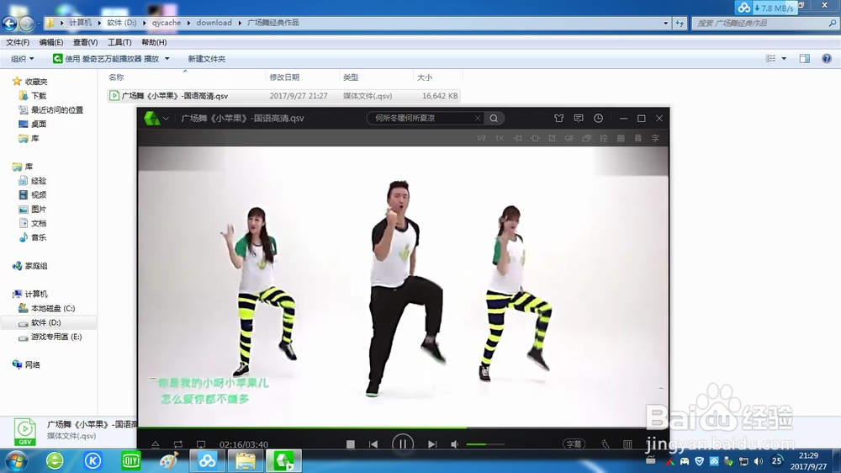This screenshot has height=473, width=841.
Task: Sort by 修改日期 column header
Action: click(302, 77)
